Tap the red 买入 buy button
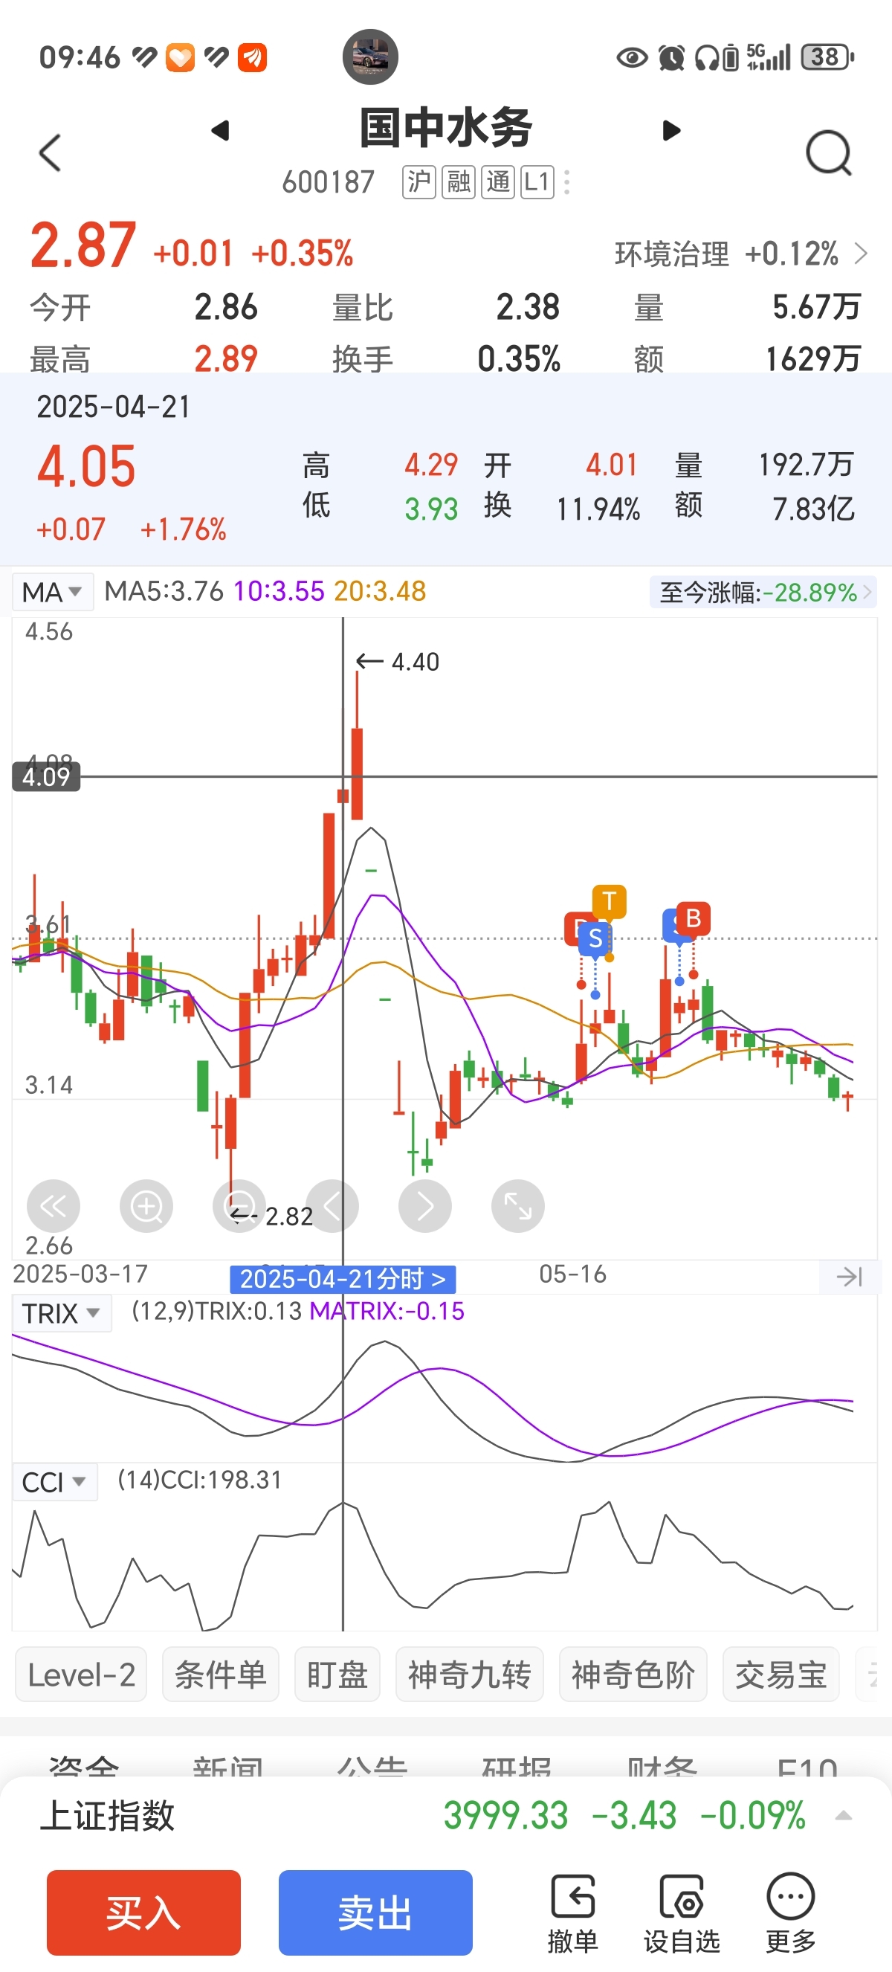This screenshot has height=1972, width=892. (x=143, y=1913)
